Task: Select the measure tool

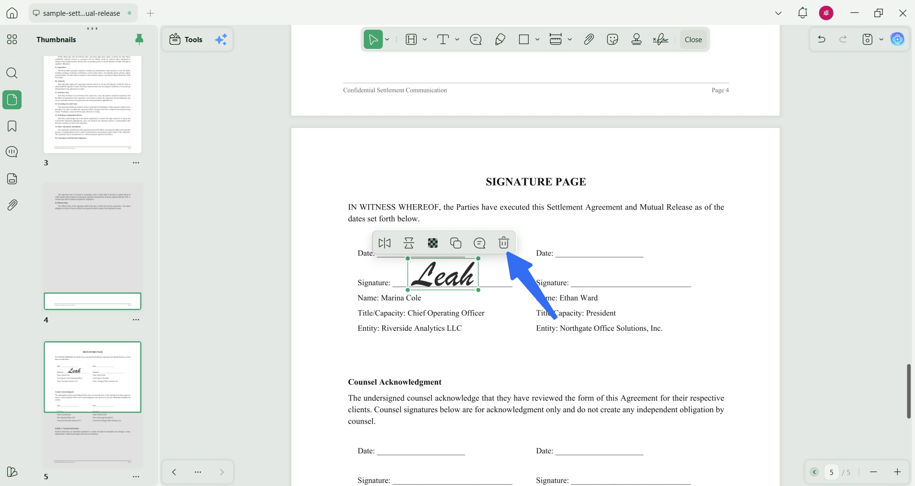Action: [x=556, y=39]
